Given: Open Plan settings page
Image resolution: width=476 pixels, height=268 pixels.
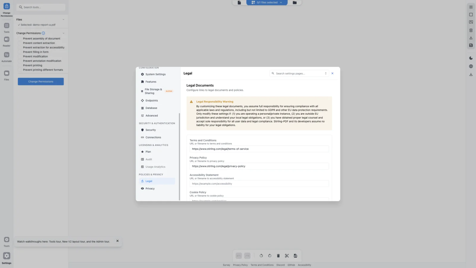Looking at the screenshot, I should [157, 152].
